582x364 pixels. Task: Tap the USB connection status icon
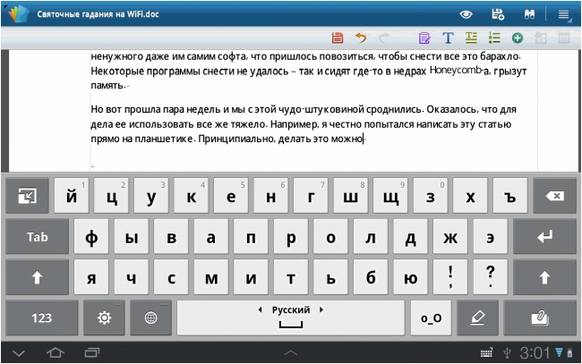(x=507, y=353)
